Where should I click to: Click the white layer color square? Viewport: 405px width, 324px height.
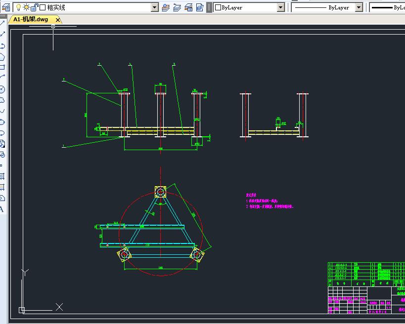[43, 7]
